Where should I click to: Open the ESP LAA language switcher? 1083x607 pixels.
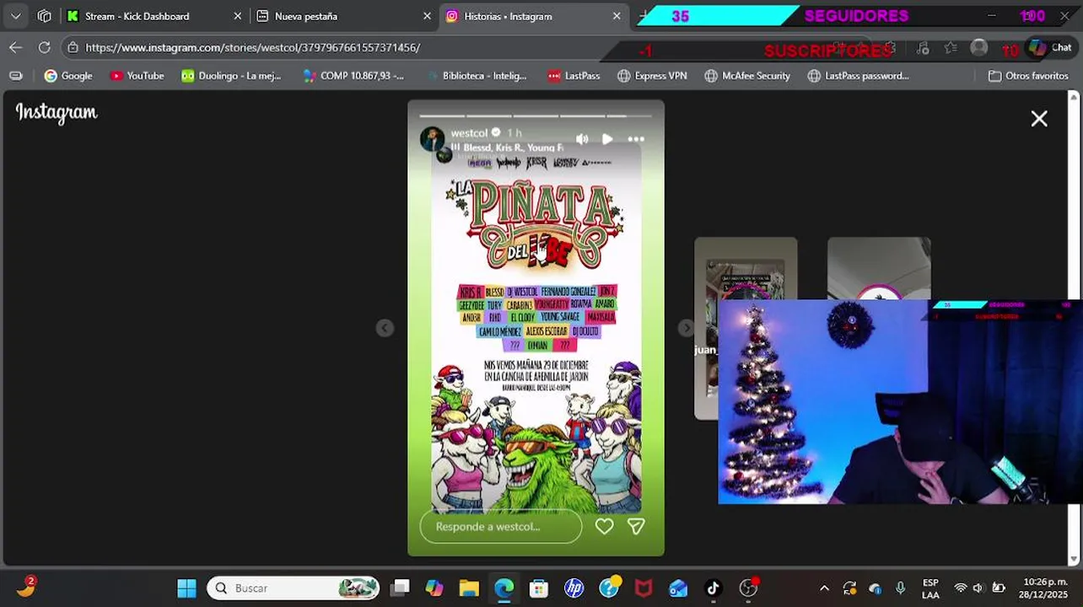click(x=930, y=588)
